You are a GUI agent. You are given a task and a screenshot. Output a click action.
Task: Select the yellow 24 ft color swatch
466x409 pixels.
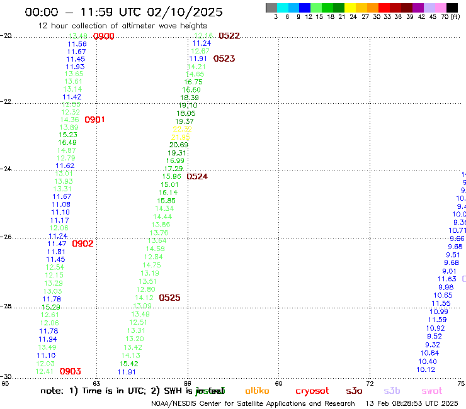[x=350, y=8]
